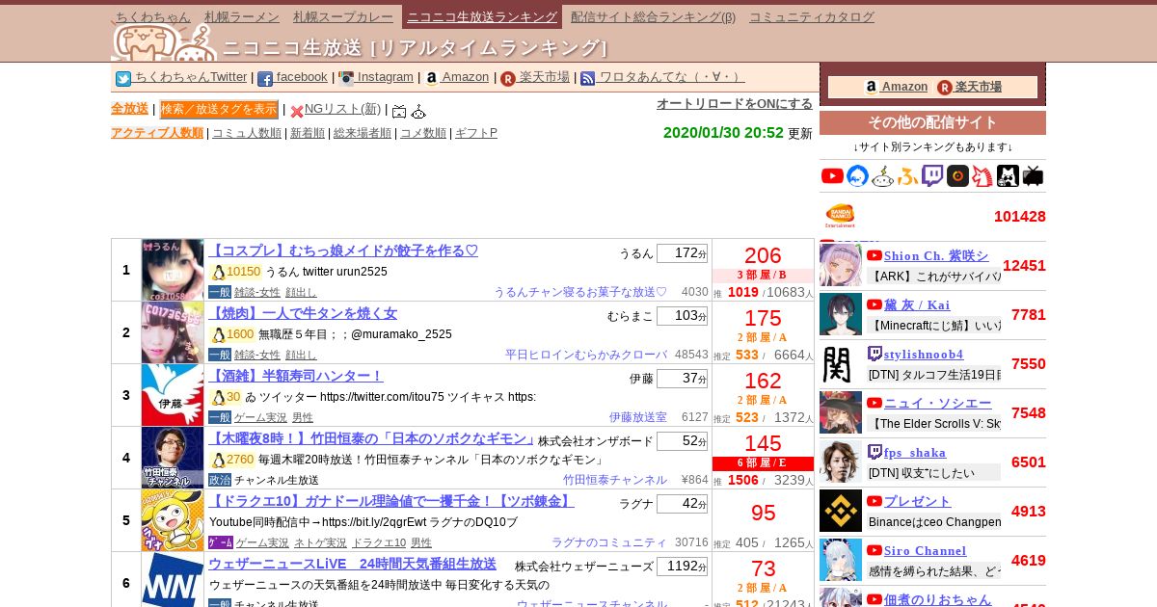This screenshot has width=1157, height=607.
Task: Click the Twitch icon beside fps_shaka
Action: (874, 452)
